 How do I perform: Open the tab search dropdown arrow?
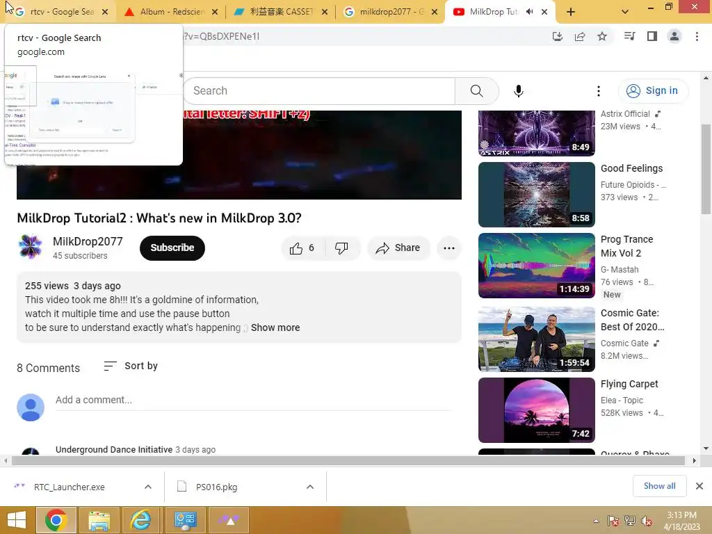click(x=625, y=13)
